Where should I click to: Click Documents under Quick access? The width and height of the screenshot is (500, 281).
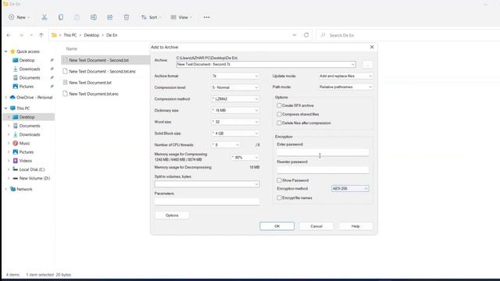coord(30,78)
